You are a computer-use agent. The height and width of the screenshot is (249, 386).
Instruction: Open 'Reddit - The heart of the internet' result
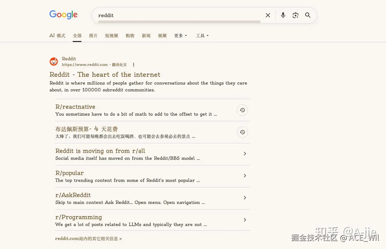coord(105,75)
